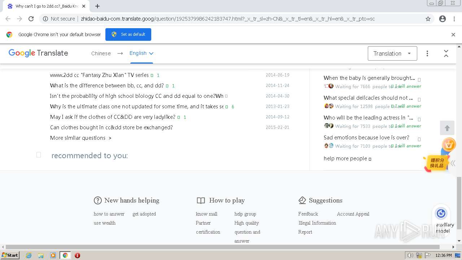Click the 'get adopted' footer link
Viewport: 462px width, 260px height.
coord(144,214)
